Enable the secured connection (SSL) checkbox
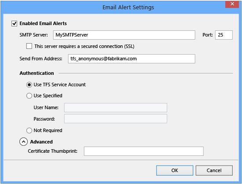This screenshot has width=242, height=184. [29, 46]
